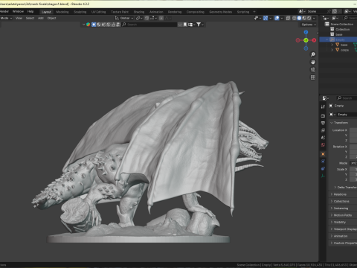
Task: Open the Object properties tab
Action: click(323, 154)
